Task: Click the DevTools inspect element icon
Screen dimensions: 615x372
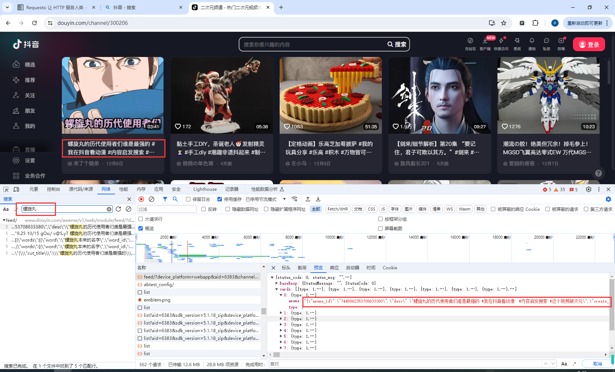Action: click(x=6, y=189)
